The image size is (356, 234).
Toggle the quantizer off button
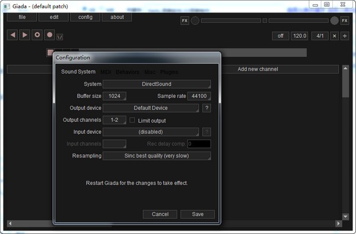(x=281, y=36)
